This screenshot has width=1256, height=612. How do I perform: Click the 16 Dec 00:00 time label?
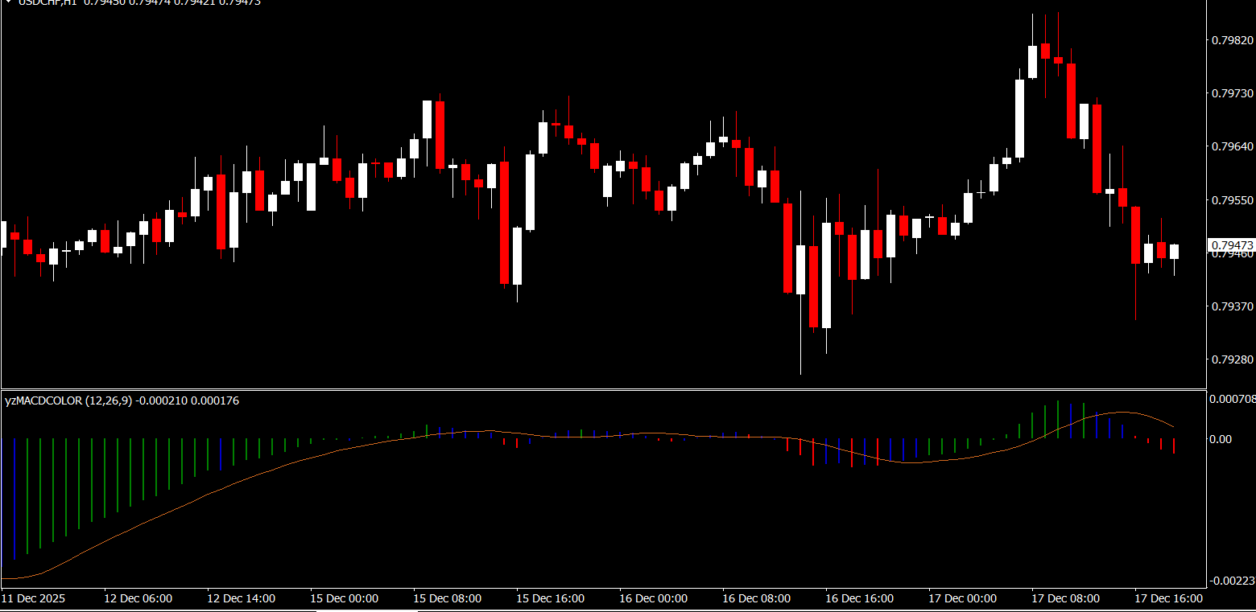(x=653, y=598)
